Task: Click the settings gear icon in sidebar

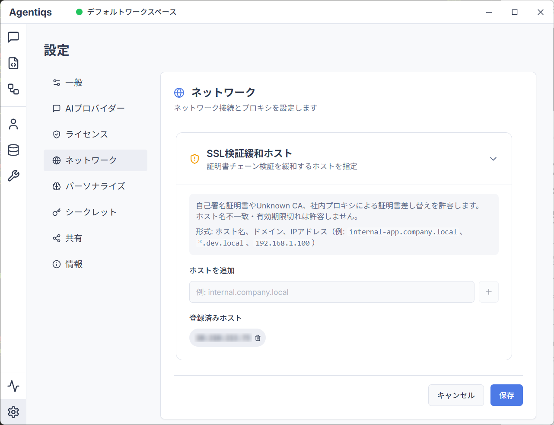Action: click(x=13, y=412)
